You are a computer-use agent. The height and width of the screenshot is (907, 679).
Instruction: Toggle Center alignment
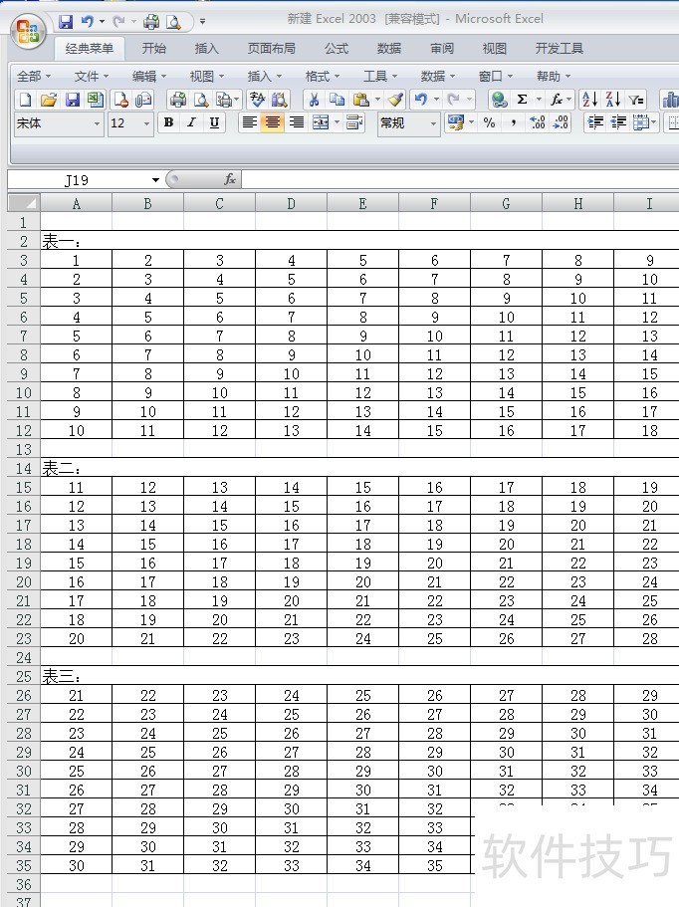click(x=273, y=122)
